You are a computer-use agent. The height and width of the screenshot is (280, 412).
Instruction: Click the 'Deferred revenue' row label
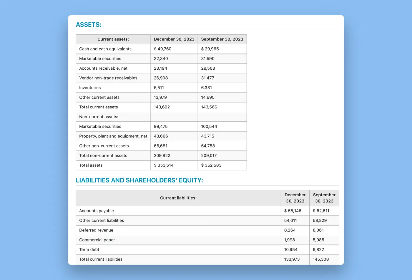point(96,230)
